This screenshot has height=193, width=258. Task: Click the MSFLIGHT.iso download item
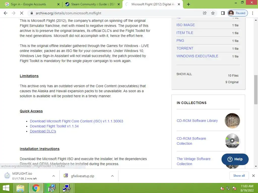(25, 176)
